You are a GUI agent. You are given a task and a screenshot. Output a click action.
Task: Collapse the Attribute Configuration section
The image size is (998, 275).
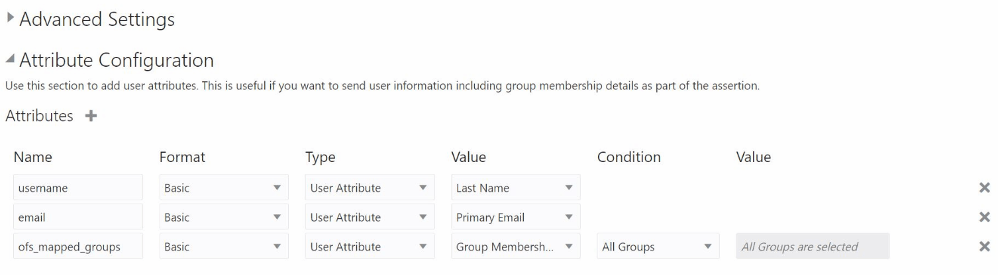pyautogui.click(x=10, y=60)
